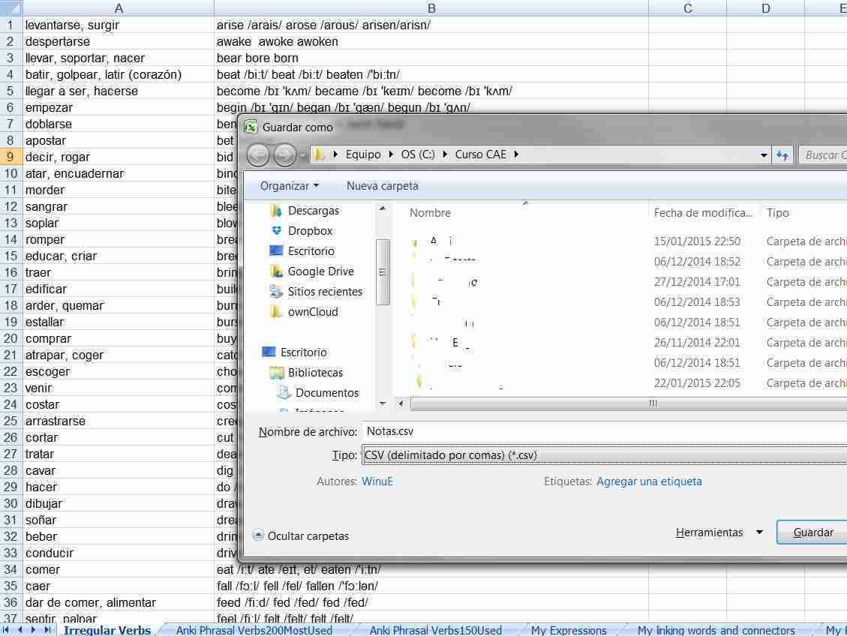Image resolution: width=847 pixels, height=636 pixels.
Task: Click the Buscar search field
Action: (x=823, y=155)
